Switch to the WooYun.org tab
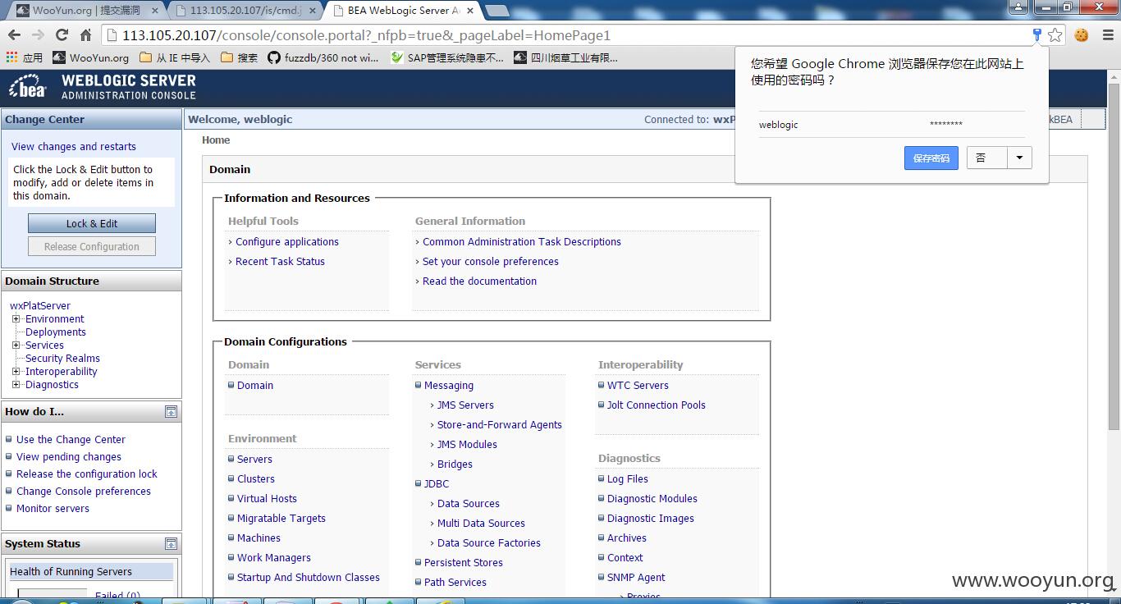 tap(85, 11)
